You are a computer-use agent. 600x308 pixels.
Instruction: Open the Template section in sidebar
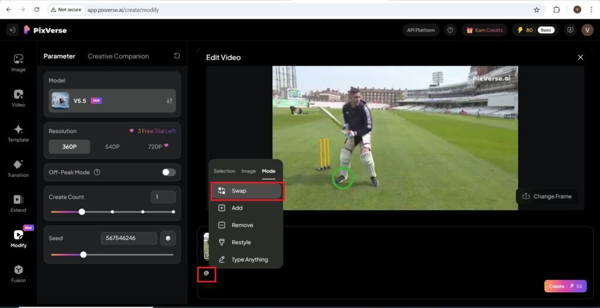click(18, 132)
